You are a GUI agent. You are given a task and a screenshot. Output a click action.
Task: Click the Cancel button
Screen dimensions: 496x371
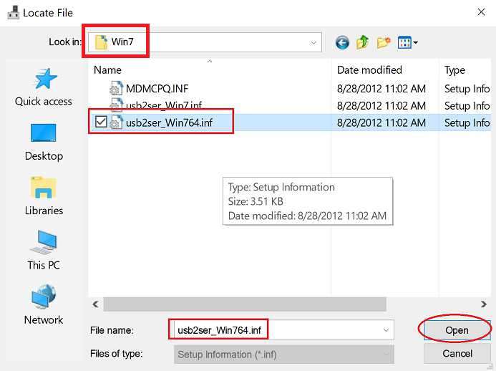[x=457, y=353]
